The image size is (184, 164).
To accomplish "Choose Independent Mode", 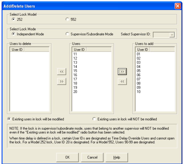I will [x=13, y=34].
